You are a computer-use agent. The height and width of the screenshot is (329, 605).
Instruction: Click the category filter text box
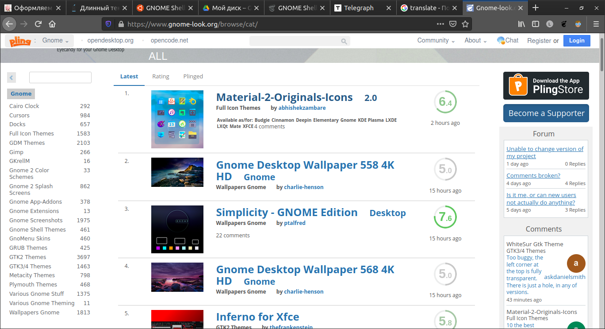coord(60,77)
